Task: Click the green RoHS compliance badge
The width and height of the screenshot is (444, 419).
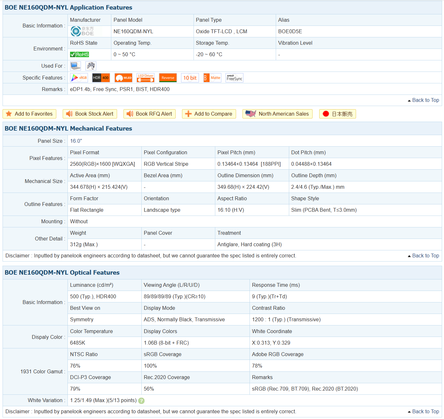Action: click(79, 55)
